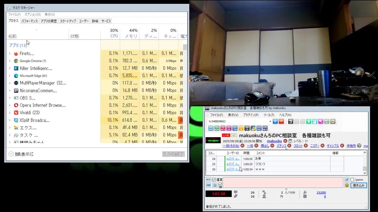
Task: Open the ギャンブル tag link
Action: (333, 146)
